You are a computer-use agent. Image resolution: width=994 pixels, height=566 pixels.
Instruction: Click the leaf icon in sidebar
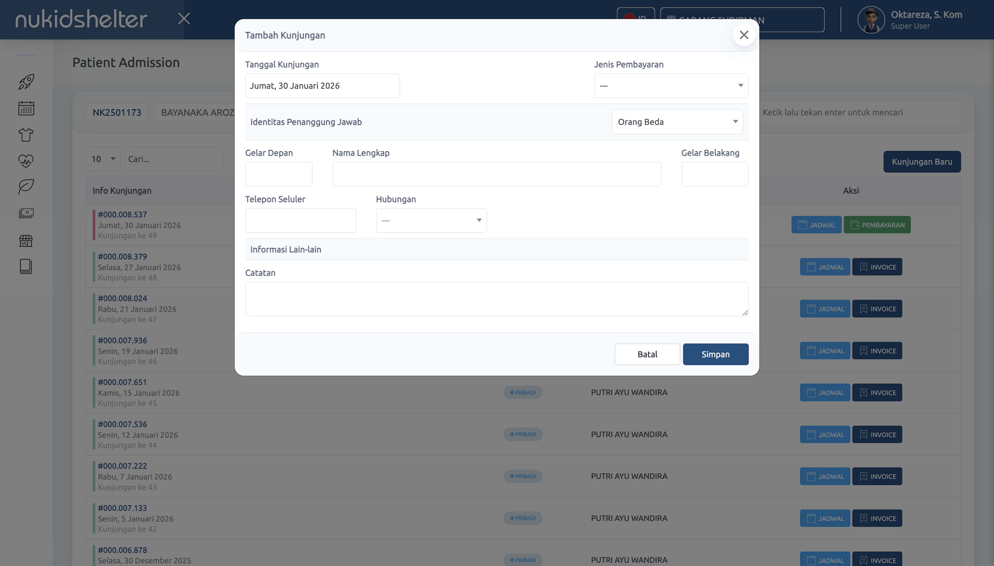tap(26, 187)
